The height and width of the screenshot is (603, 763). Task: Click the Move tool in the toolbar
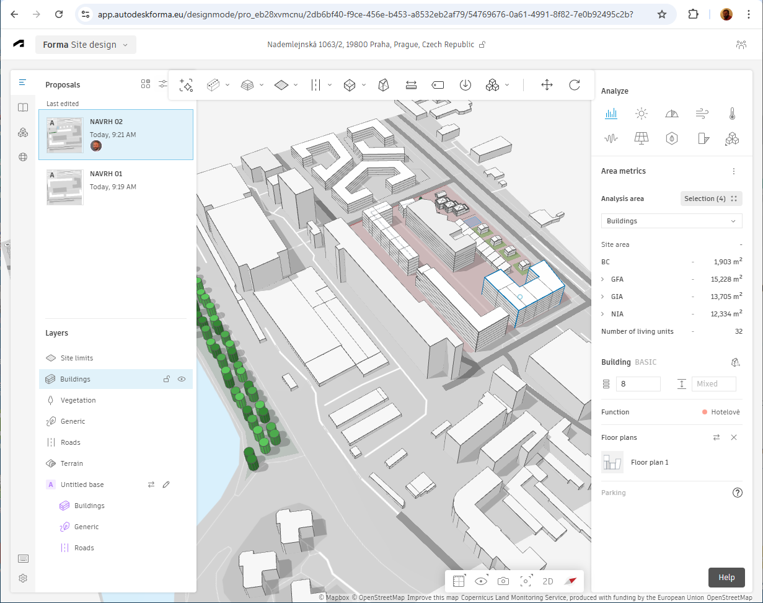547,85
